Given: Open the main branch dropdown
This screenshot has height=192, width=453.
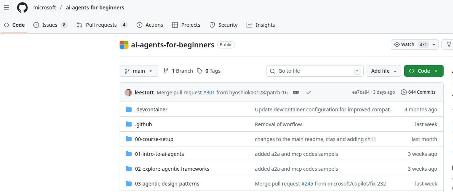Looking at the screenshot, I should (139, 71).
